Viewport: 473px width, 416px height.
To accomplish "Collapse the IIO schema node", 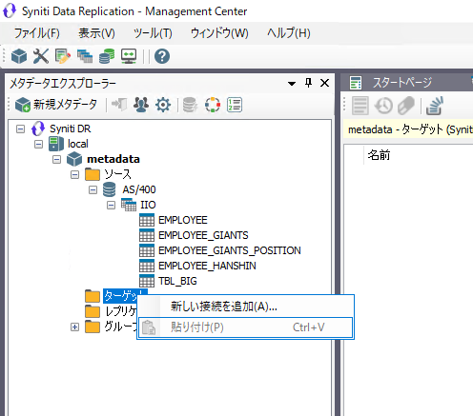I will click(x=111, y=205).
